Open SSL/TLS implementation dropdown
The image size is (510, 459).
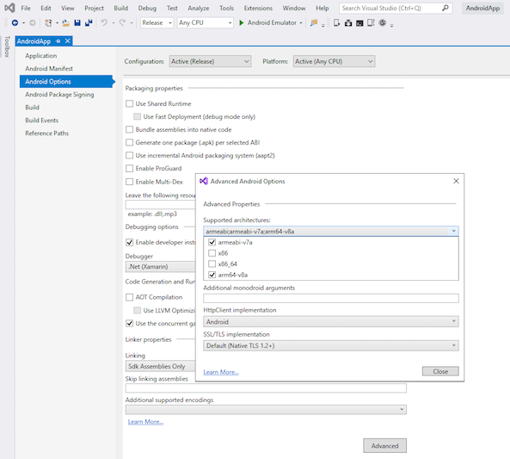(x=331, y=345)
